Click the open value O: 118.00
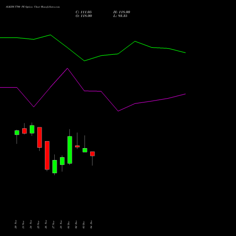This screenshot has width=236, height=236. click(x=84, y=16)
